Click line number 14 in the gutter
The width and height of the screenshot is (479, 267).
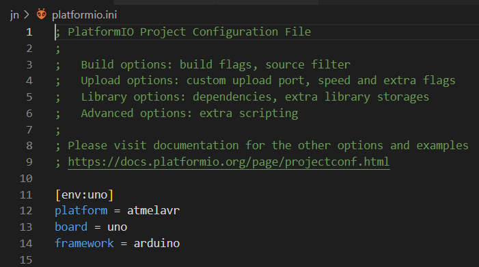(x=26, y=244)
